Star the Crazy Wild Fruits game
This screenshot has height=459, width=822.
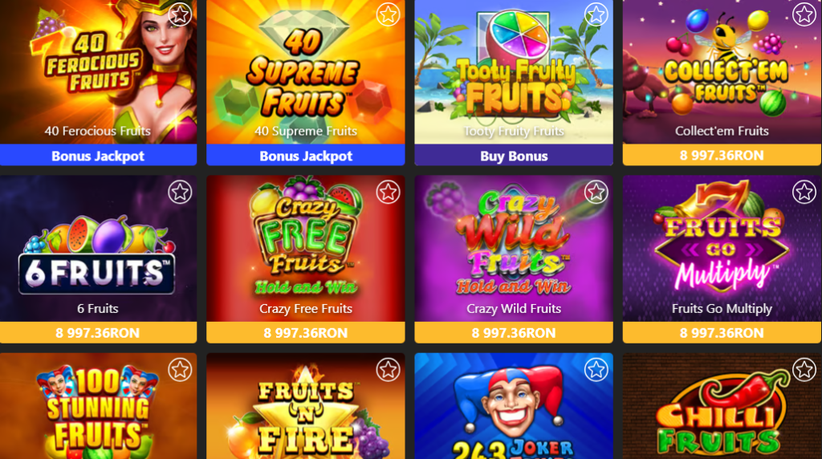click(x=596, y=193)
